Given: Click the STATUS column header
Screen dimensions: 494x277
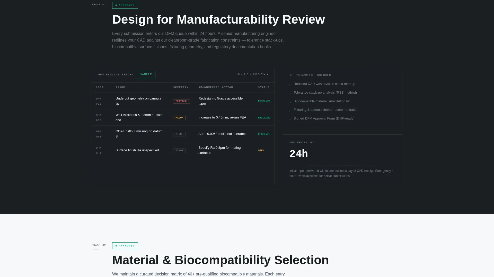Looking at the screenshot, I should tap(264, 87).
